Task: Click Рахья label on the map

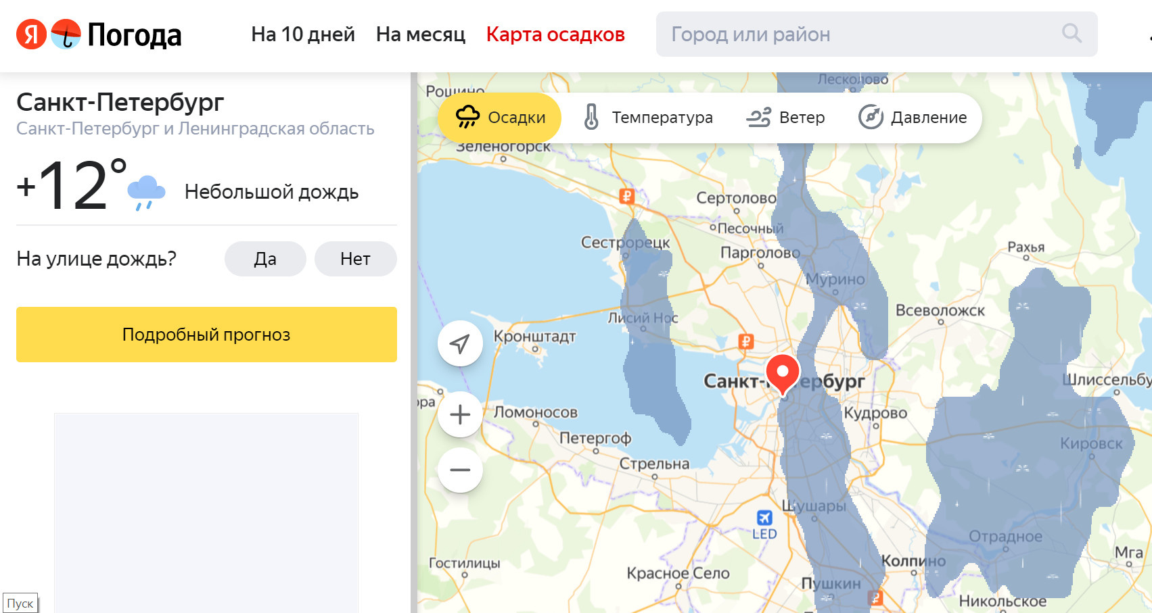Action: coord(1026,247)
